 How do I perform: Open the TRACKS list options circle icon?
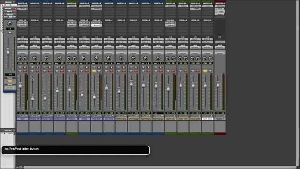[14, 2]
